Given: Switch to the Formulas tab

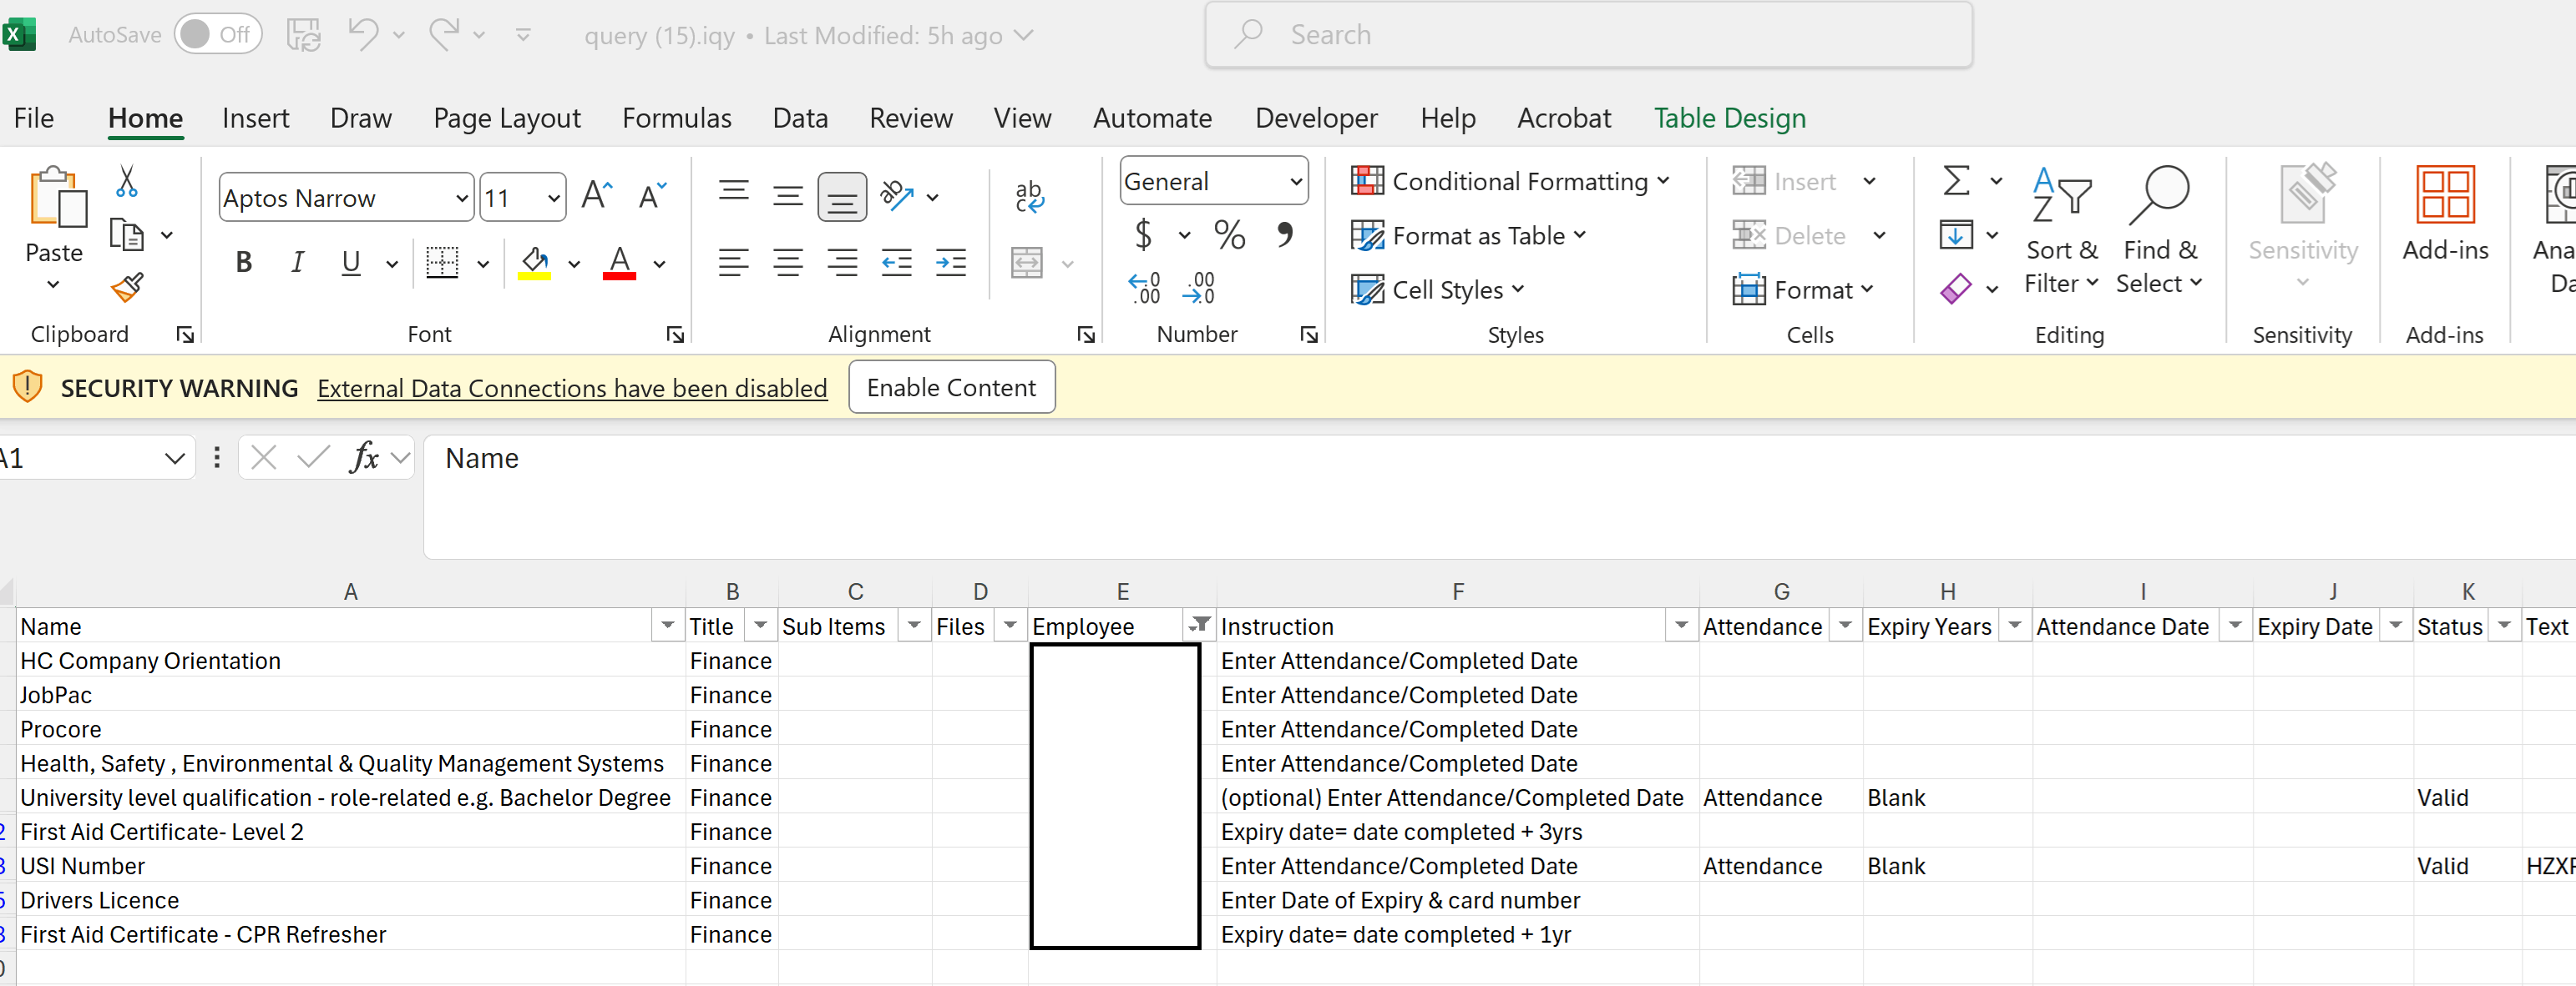Looking at the screenshot, I should (676, 118).
